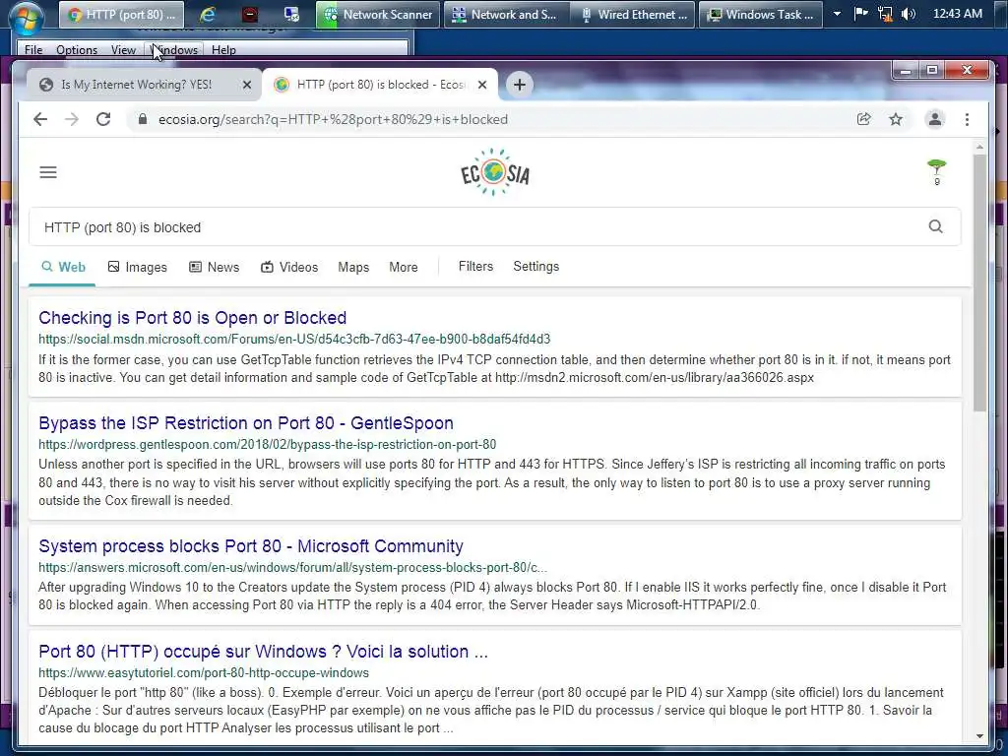This screenshot has height=756, width=1008.
Task: Bookmark this page with star icon
Action: click(x=896, y=119)
